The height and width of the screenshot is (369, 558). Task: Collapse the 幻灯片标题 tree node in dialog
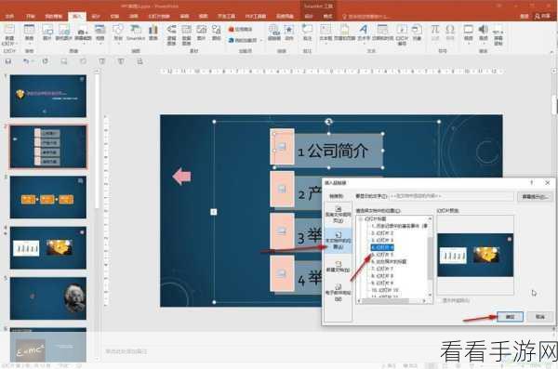pos(361,218)
